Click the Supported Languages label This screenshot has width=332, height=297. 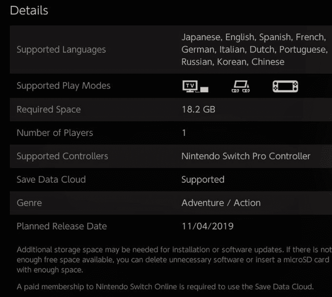click(x=61, y=49)
